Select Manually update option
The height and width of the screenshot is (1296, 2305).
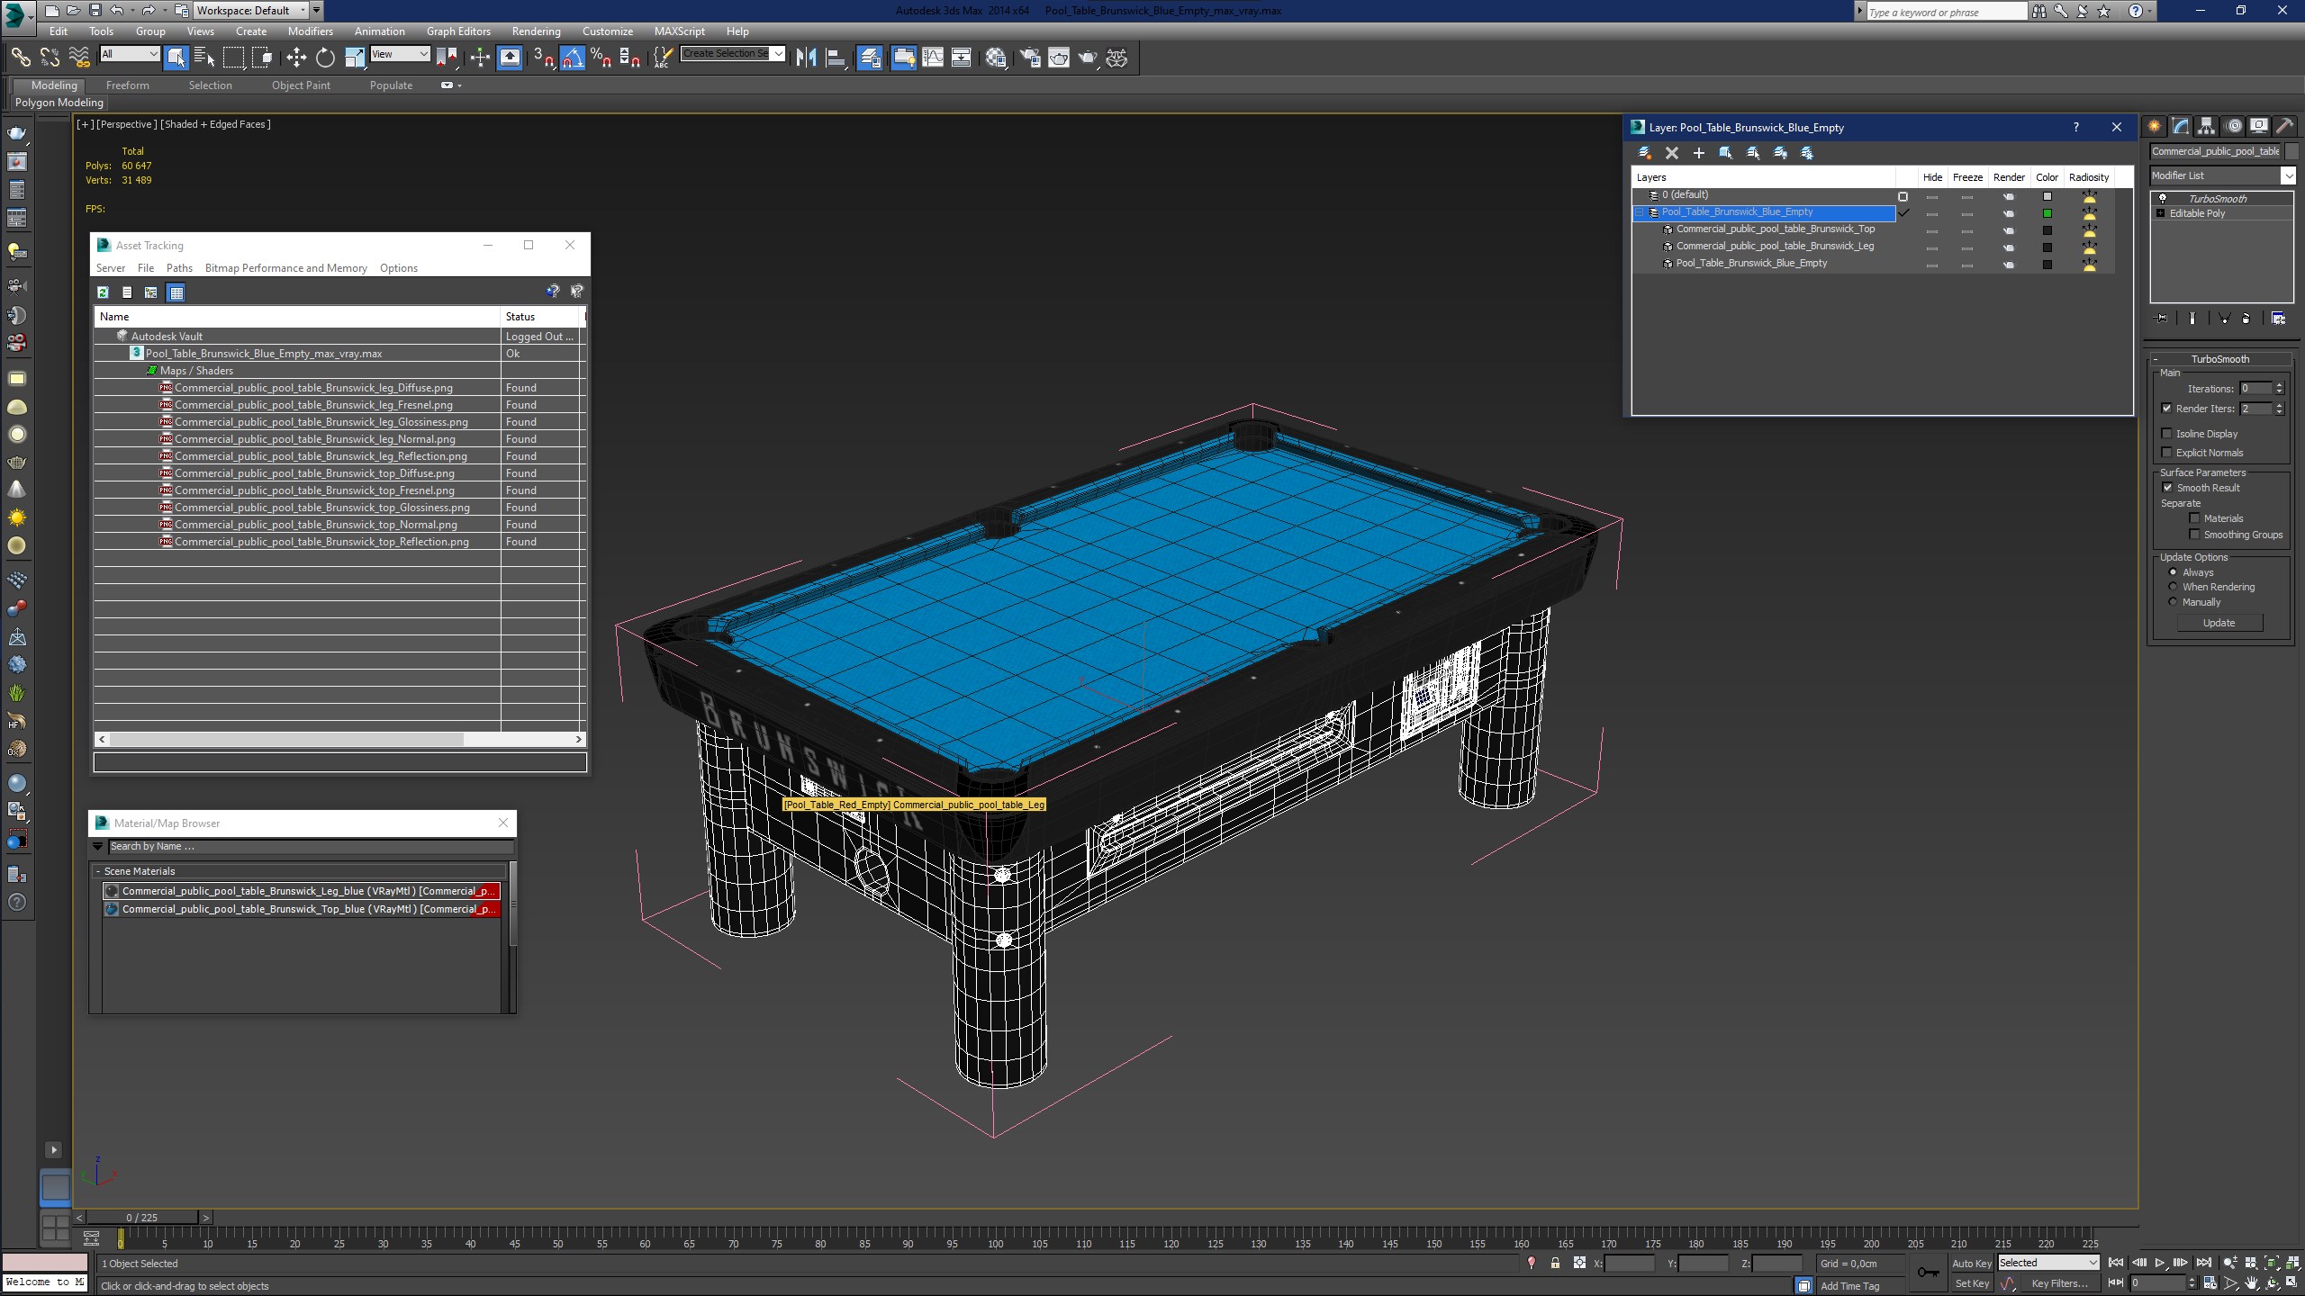coord(2173,602)
